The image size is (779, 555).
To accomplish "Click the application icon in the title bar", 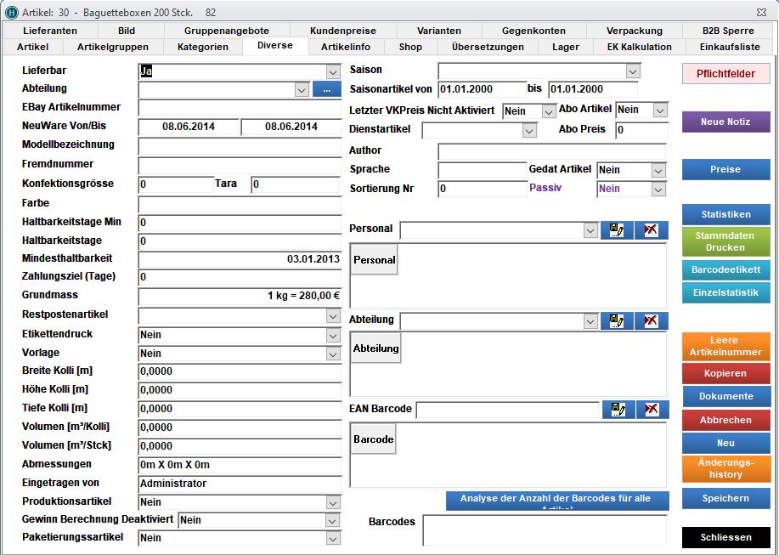I will coord(12,12).
